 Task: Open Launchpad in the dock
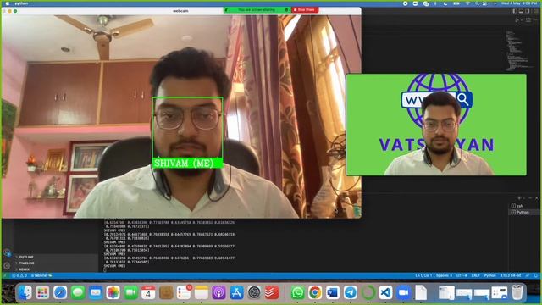point(42,293)
